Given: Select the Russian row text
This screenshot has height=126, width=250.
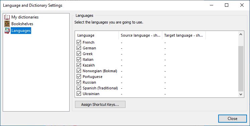Looking at the screenshot, I should [89, 82].
